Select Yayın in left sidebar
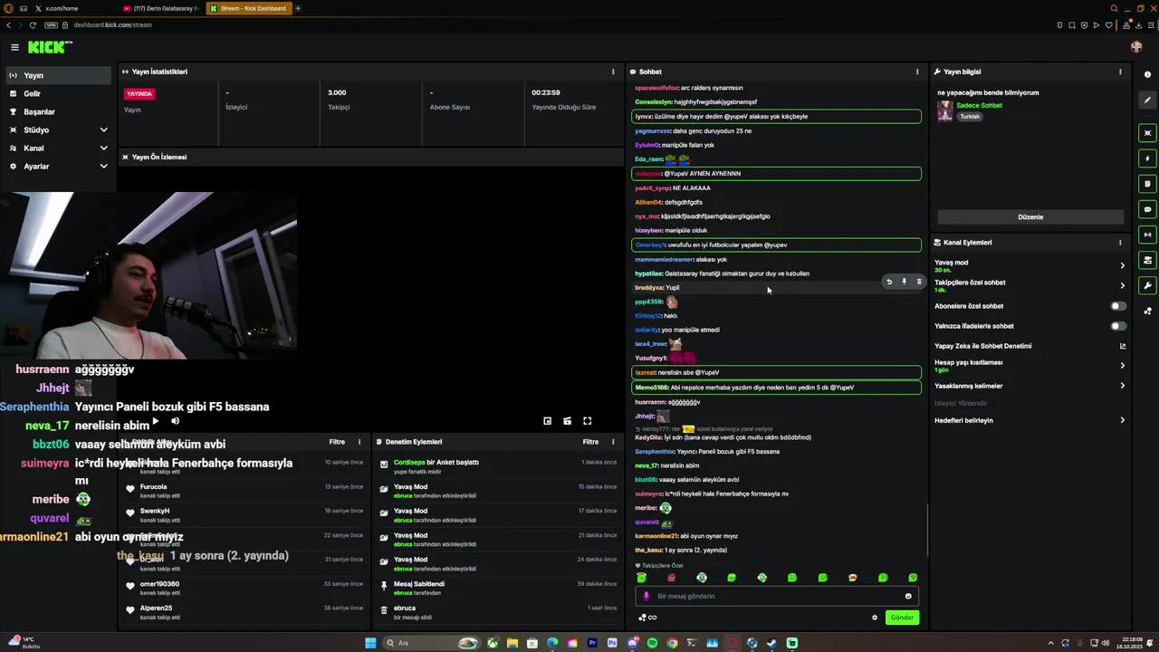 tap(59, 75)
